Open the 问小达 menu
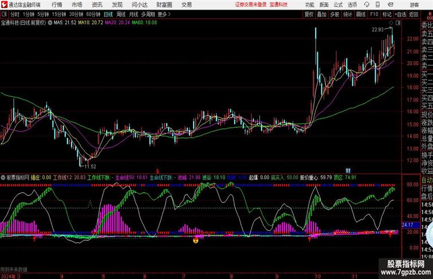The image size is (433, 279). tap(139, 5)
